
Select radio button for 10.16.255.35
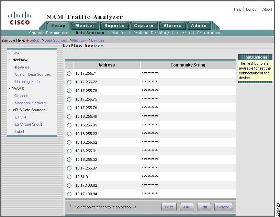click(x=69, y=125)
